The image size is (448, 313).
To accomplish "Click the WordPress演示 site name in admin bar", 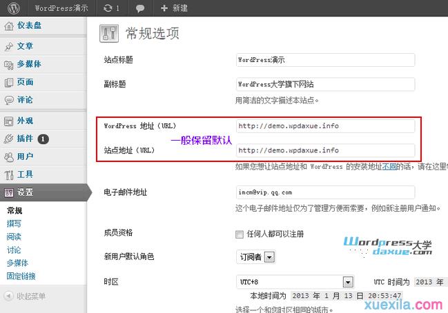I will (x=61, y=8).
